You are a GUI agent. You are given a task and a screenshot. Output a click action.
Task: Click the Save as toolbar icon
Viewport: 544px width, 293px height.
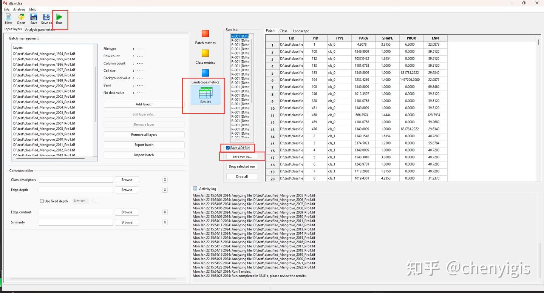tap(46, 17)
